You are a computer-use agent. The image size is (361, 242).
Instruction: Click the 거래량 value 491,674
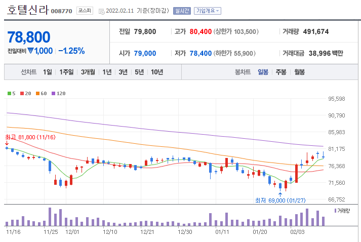click(x=316, y=31)
